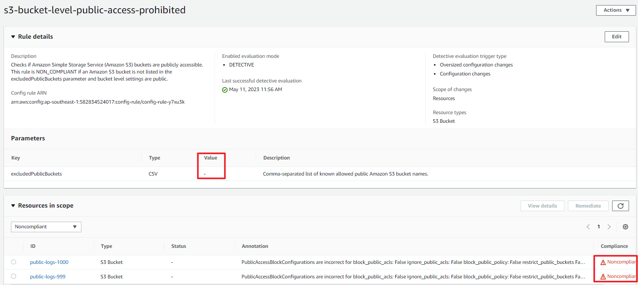Open table preferences gear icon
Viewport: 638px width, 285px height.
click(625, 227)
